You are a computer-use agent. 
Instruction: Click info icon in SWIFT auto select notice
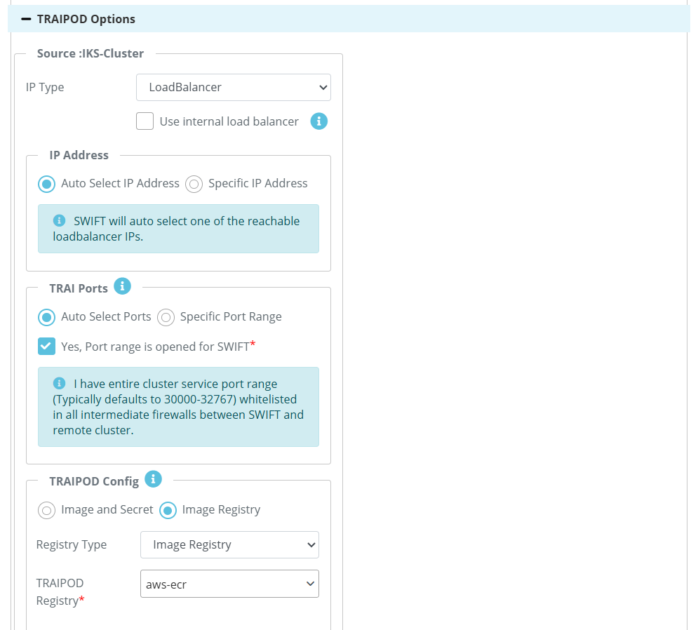point(59,220)
